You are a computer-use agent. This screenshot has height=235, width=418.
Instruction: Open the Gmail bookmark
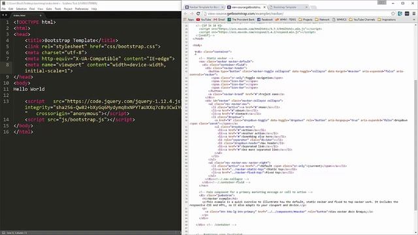219,20
